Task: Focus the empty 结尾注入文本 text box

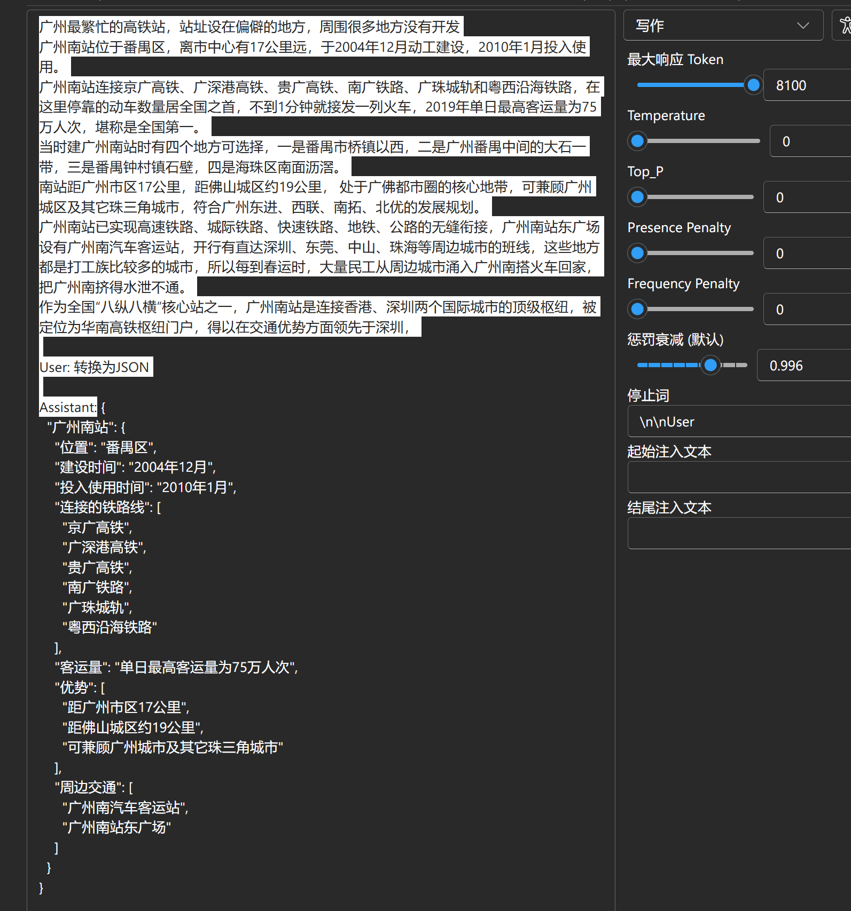Action: 739,533
